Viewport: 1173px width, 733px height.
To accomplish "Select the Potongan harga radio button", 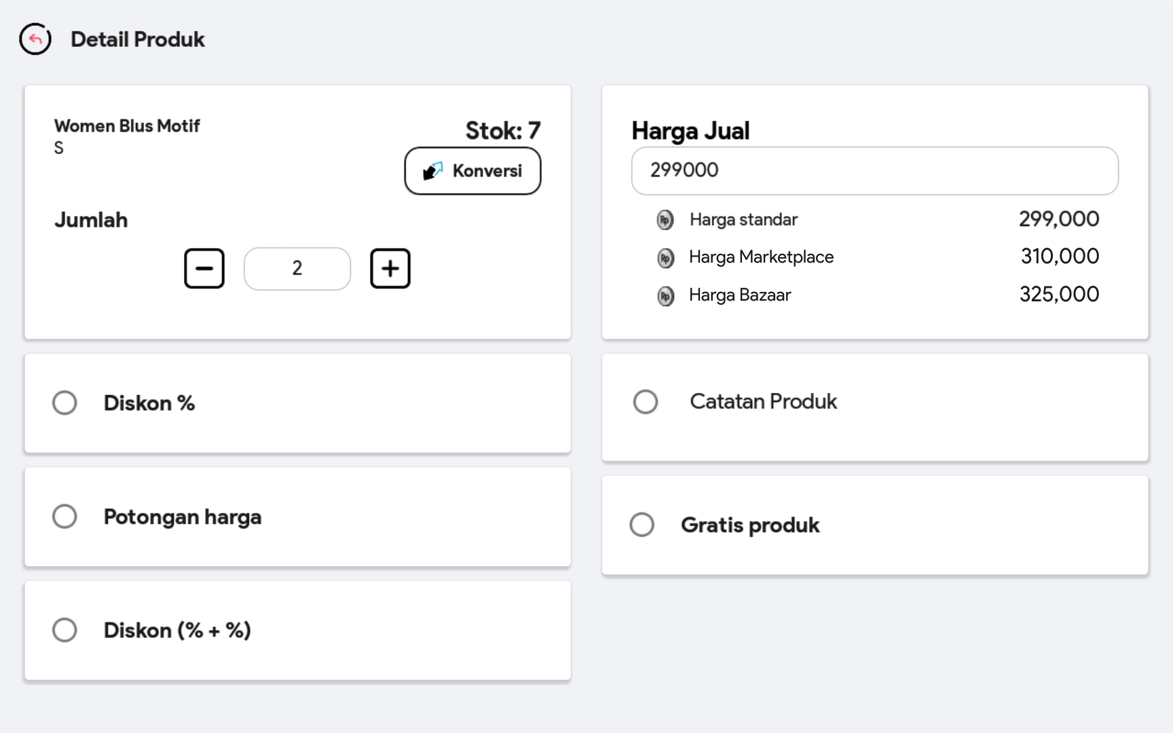I will tap(64, 516).
